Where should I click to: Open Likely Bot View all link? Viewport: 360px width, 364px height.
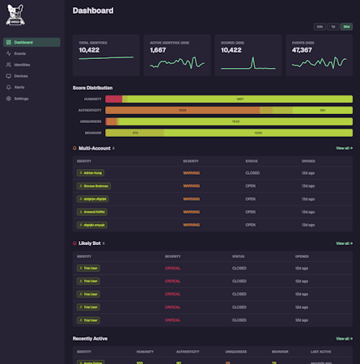344,243
